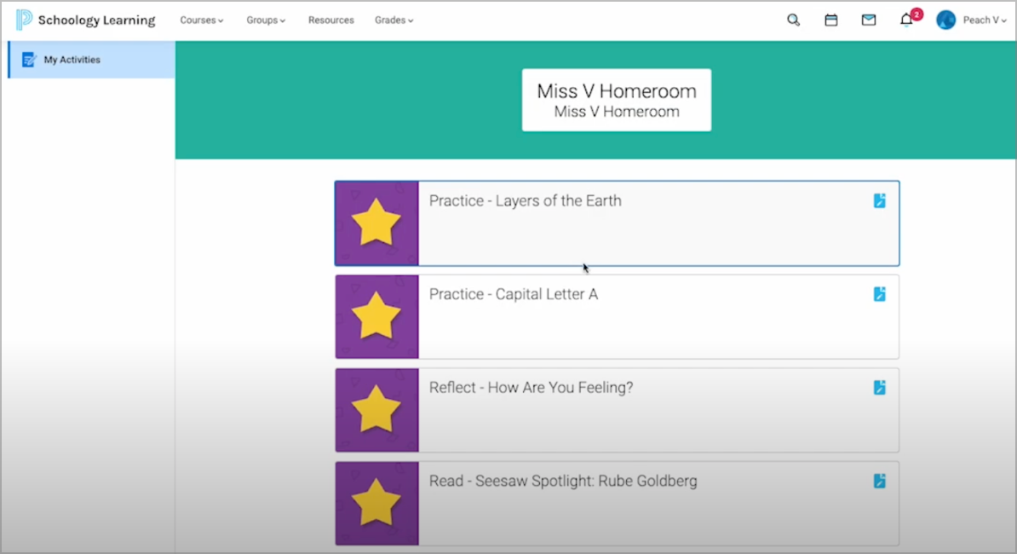1017x554 pixels.
Task: Open Practice - Layers of the Earth
Action: point(525,201)
